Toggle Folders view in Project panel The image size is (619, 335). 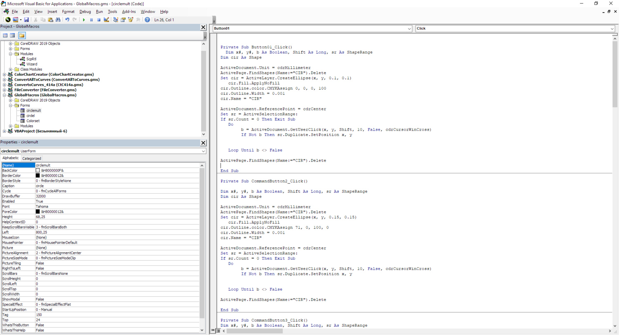[22, 35]
